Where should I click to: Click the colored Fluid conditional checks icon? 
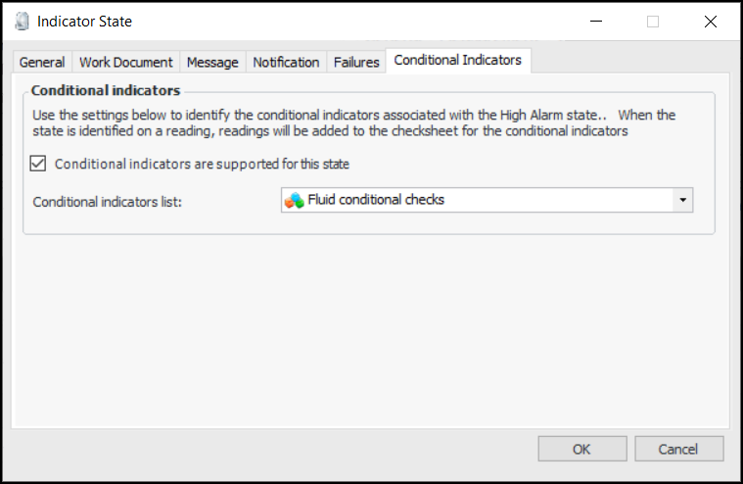point(294,200)
